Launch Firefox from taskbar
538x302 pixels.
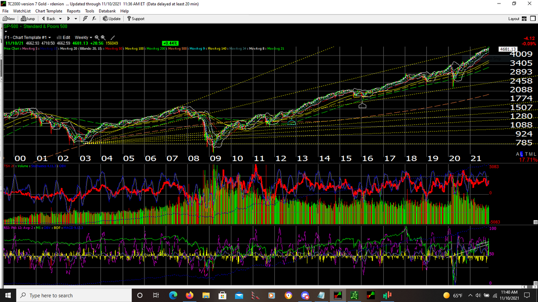click(x=189, y=295)
